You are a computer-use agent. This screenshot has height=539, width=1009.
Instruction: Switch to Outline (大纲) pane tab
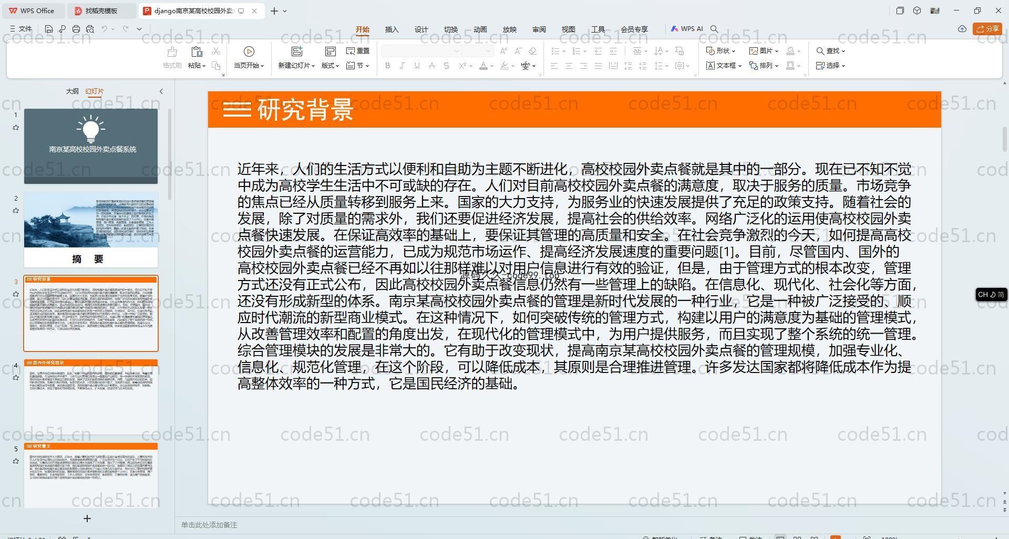click(72, 91)
